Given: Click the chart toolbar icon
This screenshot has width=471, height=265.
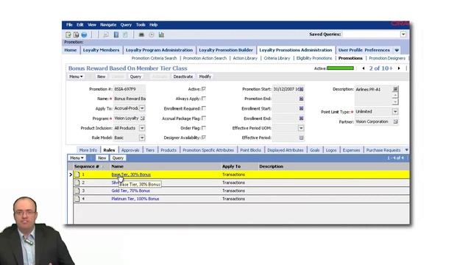Looking at the screenshot, I should [161, 35].
